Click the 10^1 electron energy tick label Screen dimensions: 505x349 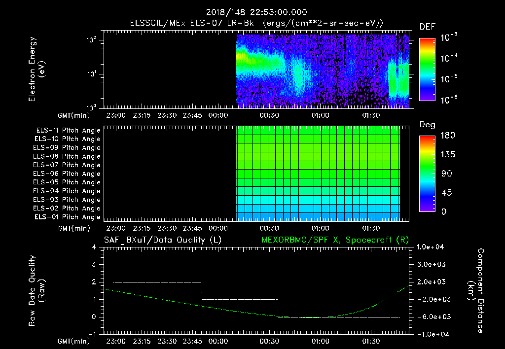(x=91, y=74)
